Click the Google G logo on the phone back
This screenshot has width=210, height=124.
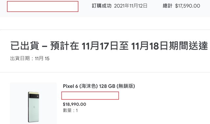pyautogui.click(x=34, y=107)
